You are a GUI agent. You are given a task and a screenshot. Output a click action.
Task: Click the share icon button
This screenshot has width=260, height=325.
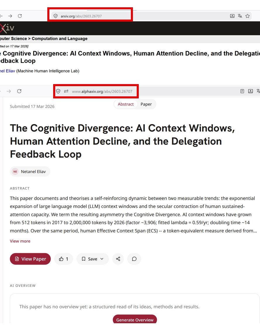point(118,259)
